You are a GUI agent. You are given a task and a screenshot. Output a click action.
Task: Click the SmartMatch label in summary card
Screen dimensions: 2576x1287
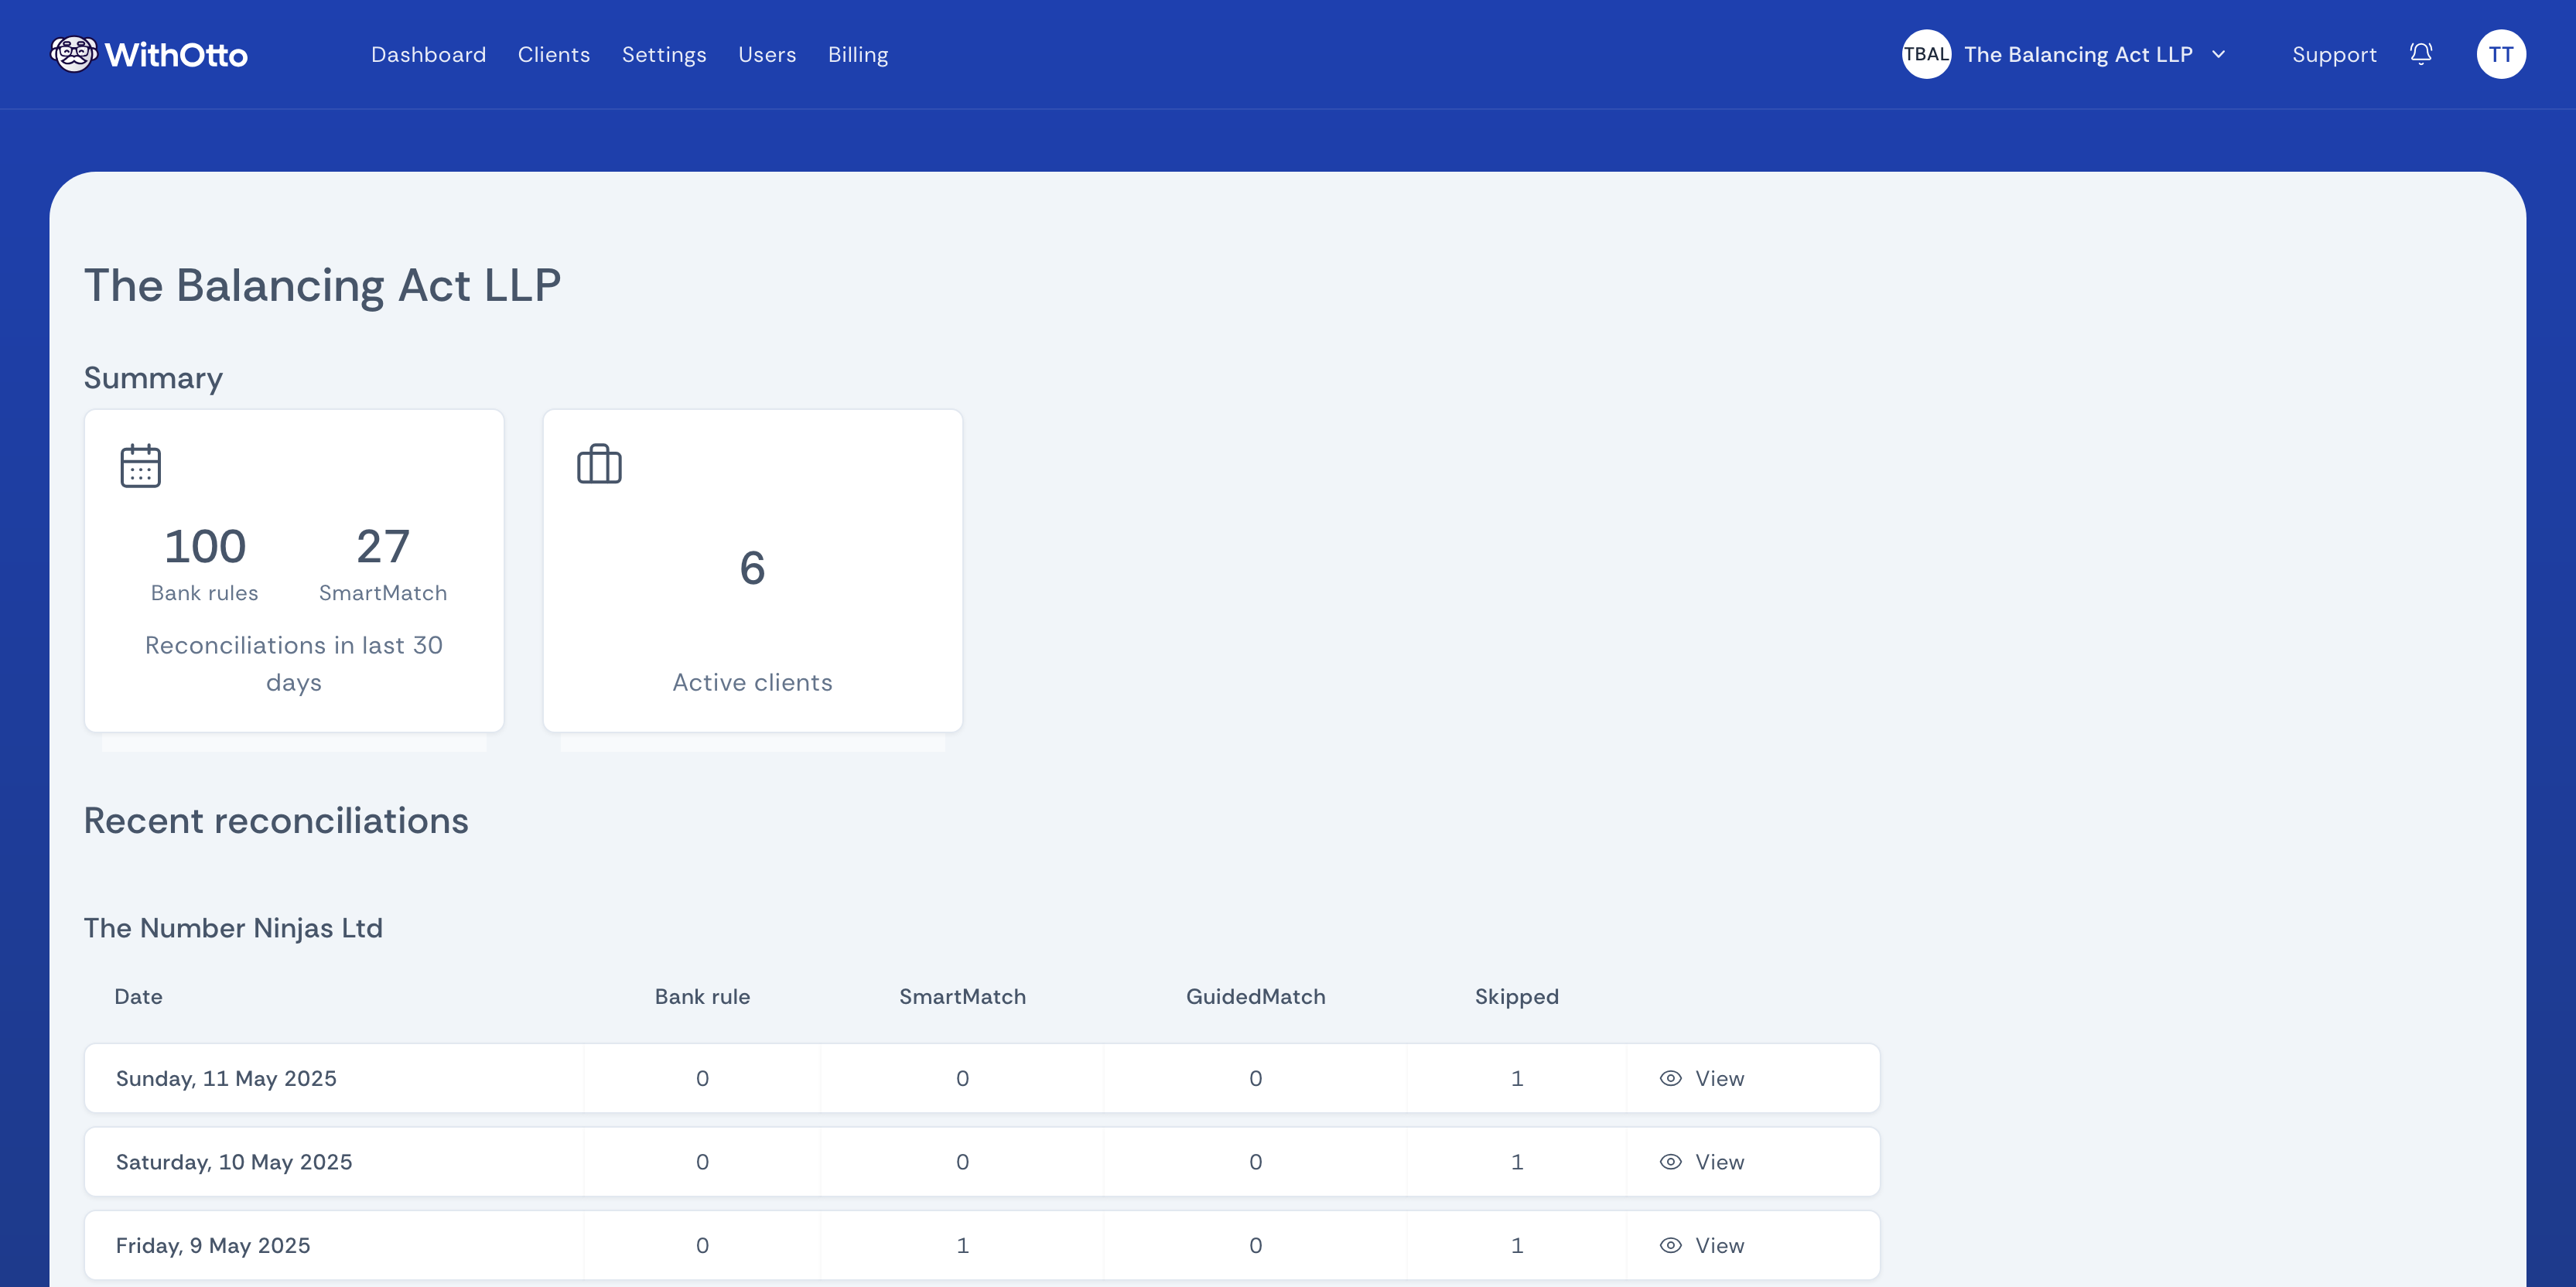coord(383,593)
